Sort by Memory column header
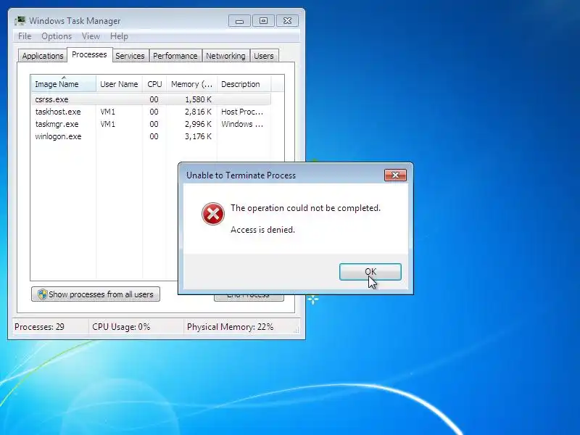580x435 pixels. [191, 84]
